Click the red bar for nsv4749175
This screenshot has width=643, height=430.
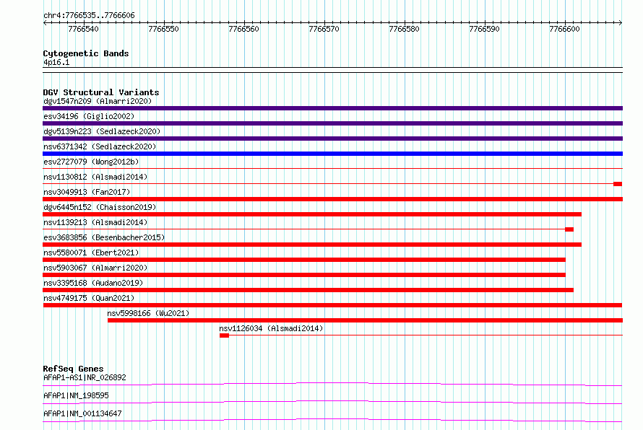[x=332, y=305]
